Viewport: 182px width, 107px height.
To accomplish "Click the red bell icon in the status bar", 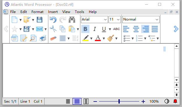I will (175, 101).
